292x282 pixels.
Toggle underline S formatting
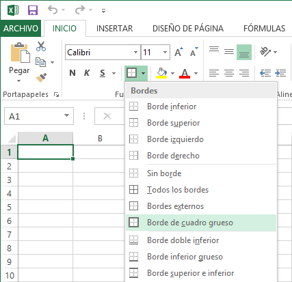coord(103,73)
